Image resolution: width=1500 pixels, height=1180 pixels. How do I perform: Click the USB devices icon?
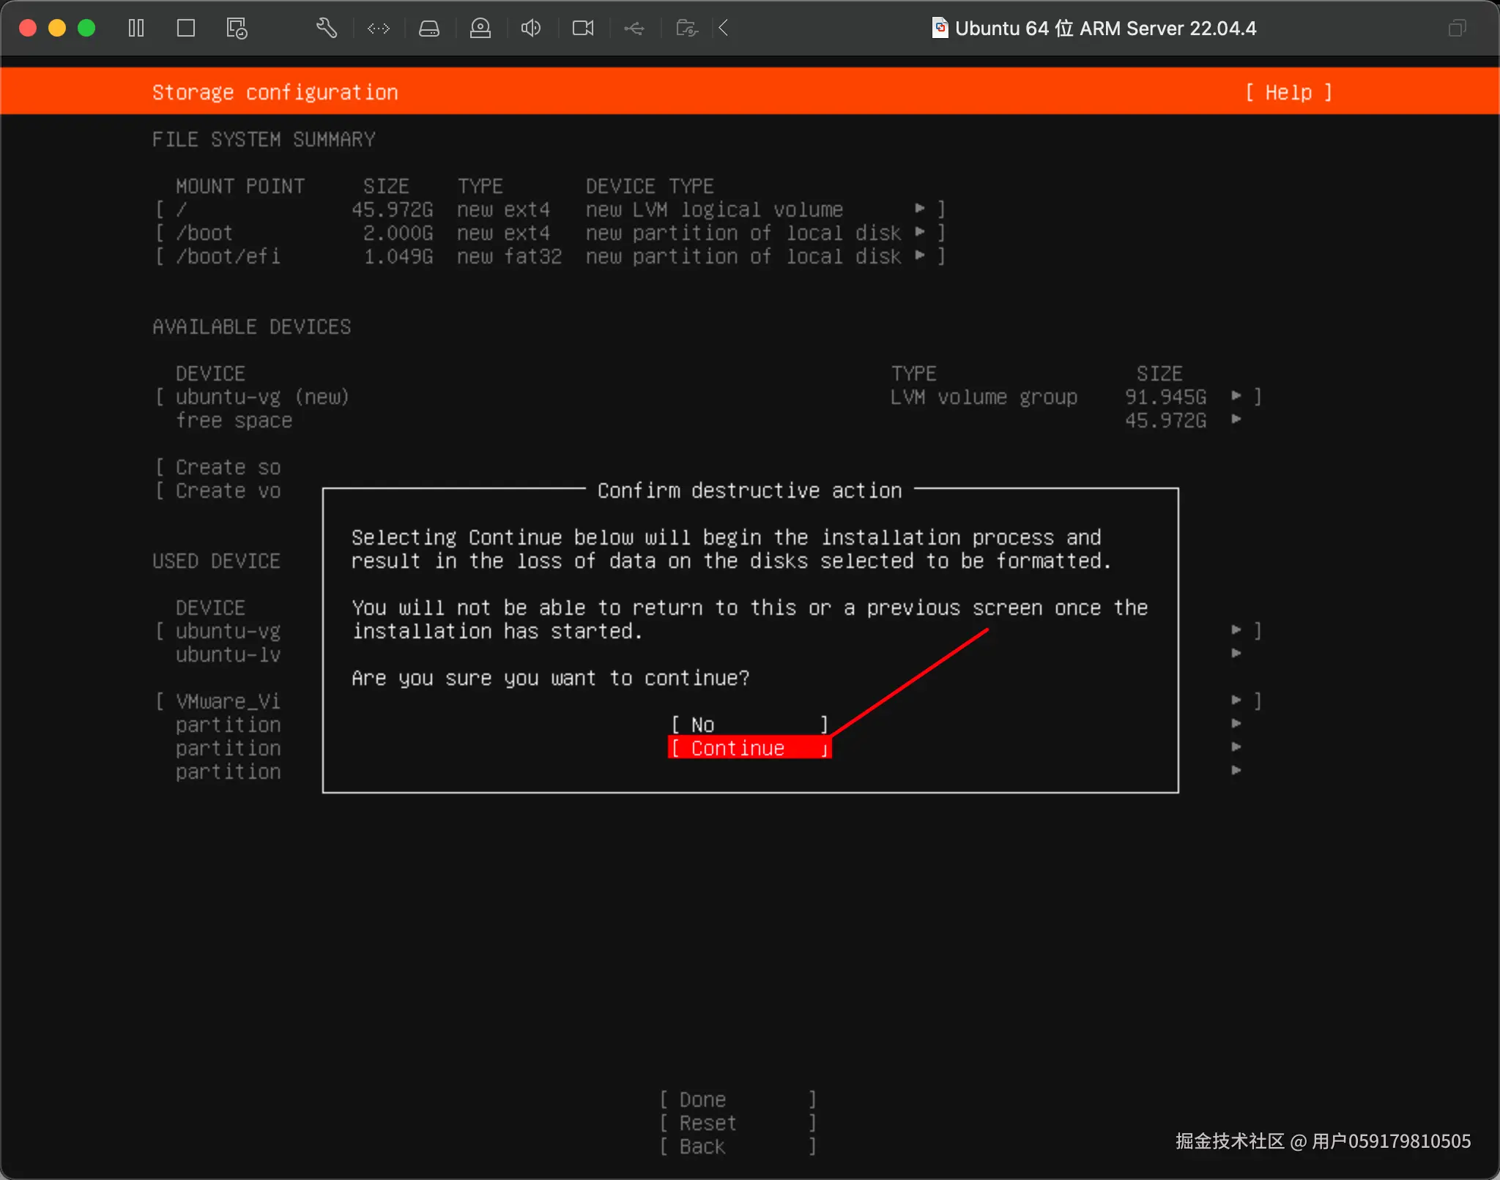(634, 29)
